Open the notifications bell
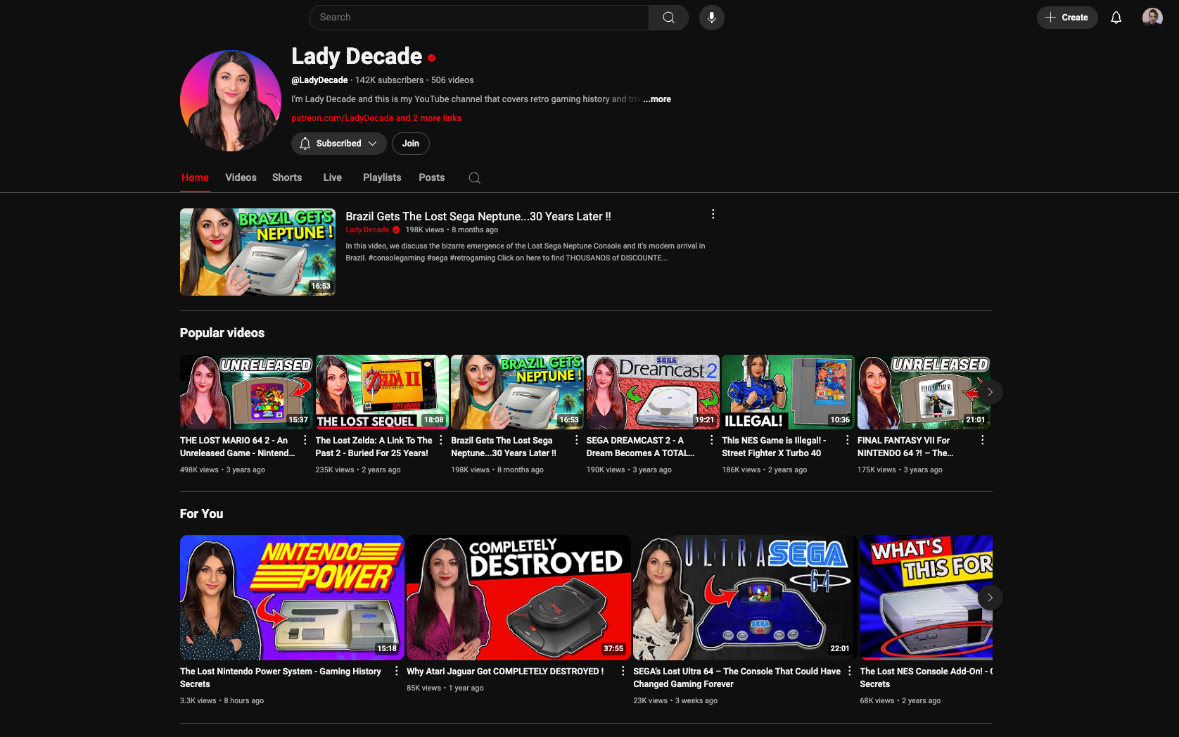The height and width of the screenshot is (737, 1179). 1116,18
